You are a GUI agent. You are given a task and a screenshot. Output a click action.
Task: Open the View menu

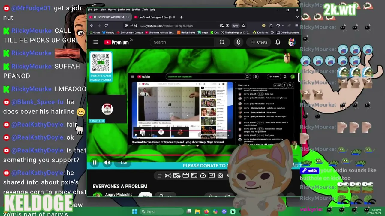103,10
